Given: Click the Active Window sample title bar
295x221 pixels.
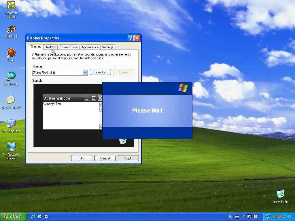Looking at the screenshot, I should [x=73, y=98].
